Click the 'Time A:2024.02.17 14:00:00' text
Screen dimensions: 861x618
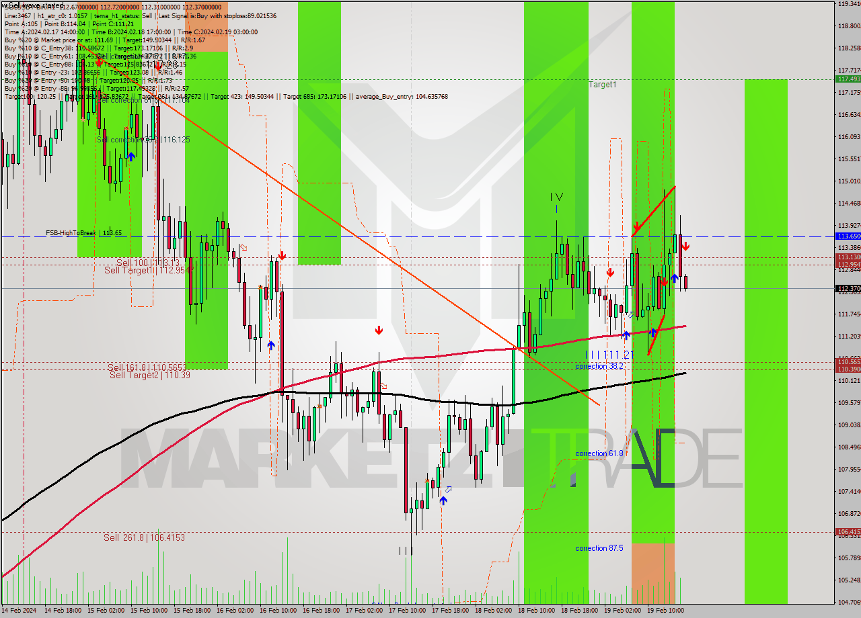pyautogui.click(x=44, y=32)
